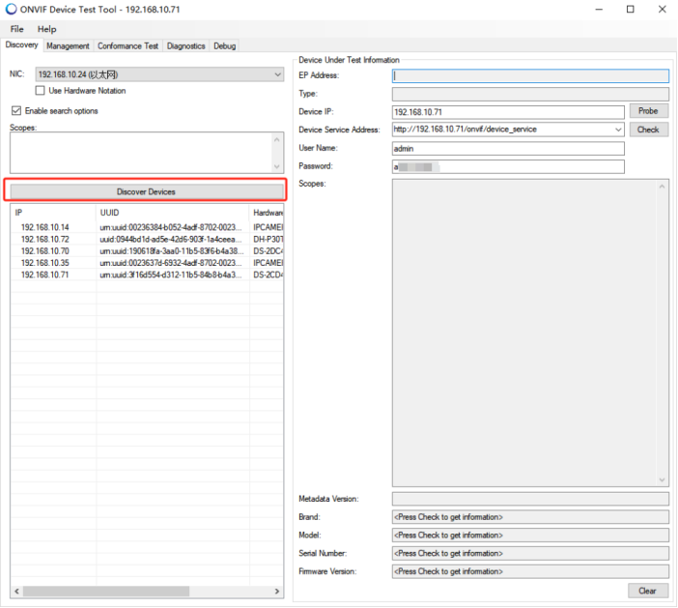Viewport: 678px width, 608px height.
Task: Click the Serial Number information field
Action: (x=530, y=553)
